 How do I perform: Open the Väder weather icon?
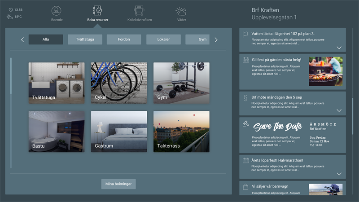tap(181, 11)
